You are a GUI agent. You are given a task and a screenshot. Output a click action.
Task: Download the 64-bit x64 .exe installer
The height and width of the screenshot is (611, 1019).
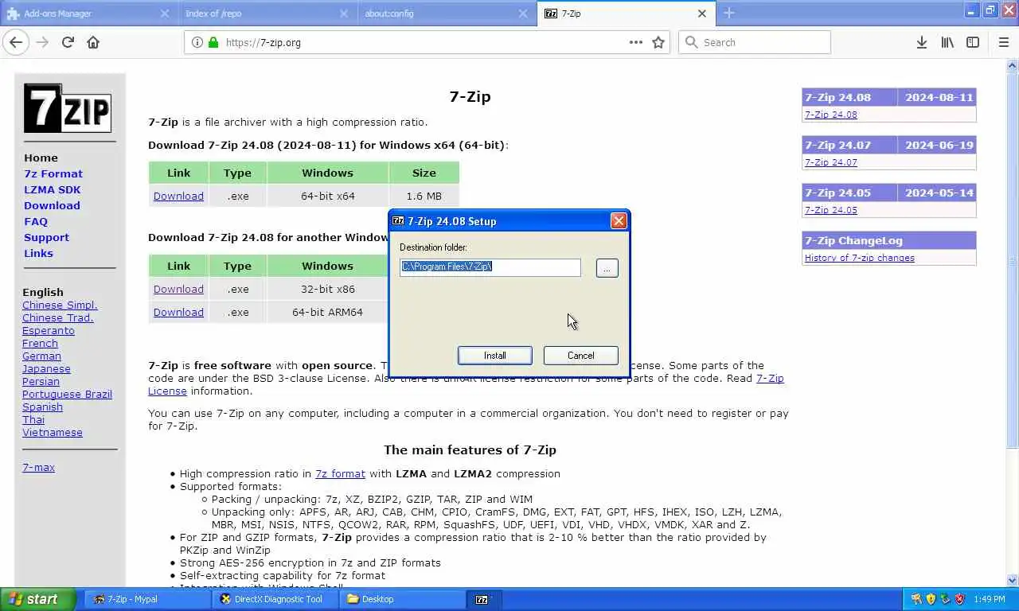(178, 196)
